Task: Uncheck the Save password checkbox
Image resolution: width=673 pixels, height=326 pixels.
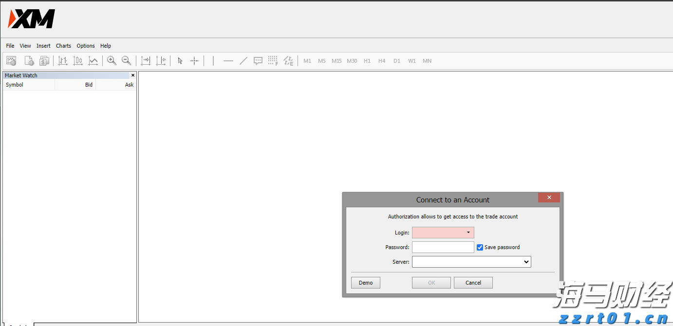Action: click(x=480, y=247)
